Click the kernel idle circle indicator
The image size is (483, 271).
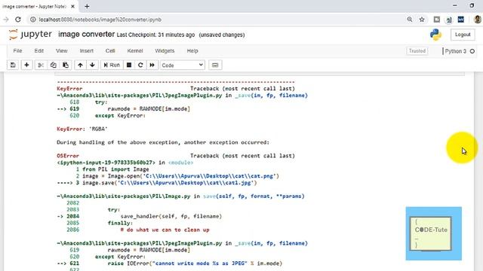pyautogui.click(x=472, y=51)
